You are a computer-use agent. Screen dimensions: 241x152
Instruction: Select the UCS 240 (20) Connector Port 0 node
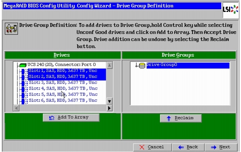pos(61,64)
